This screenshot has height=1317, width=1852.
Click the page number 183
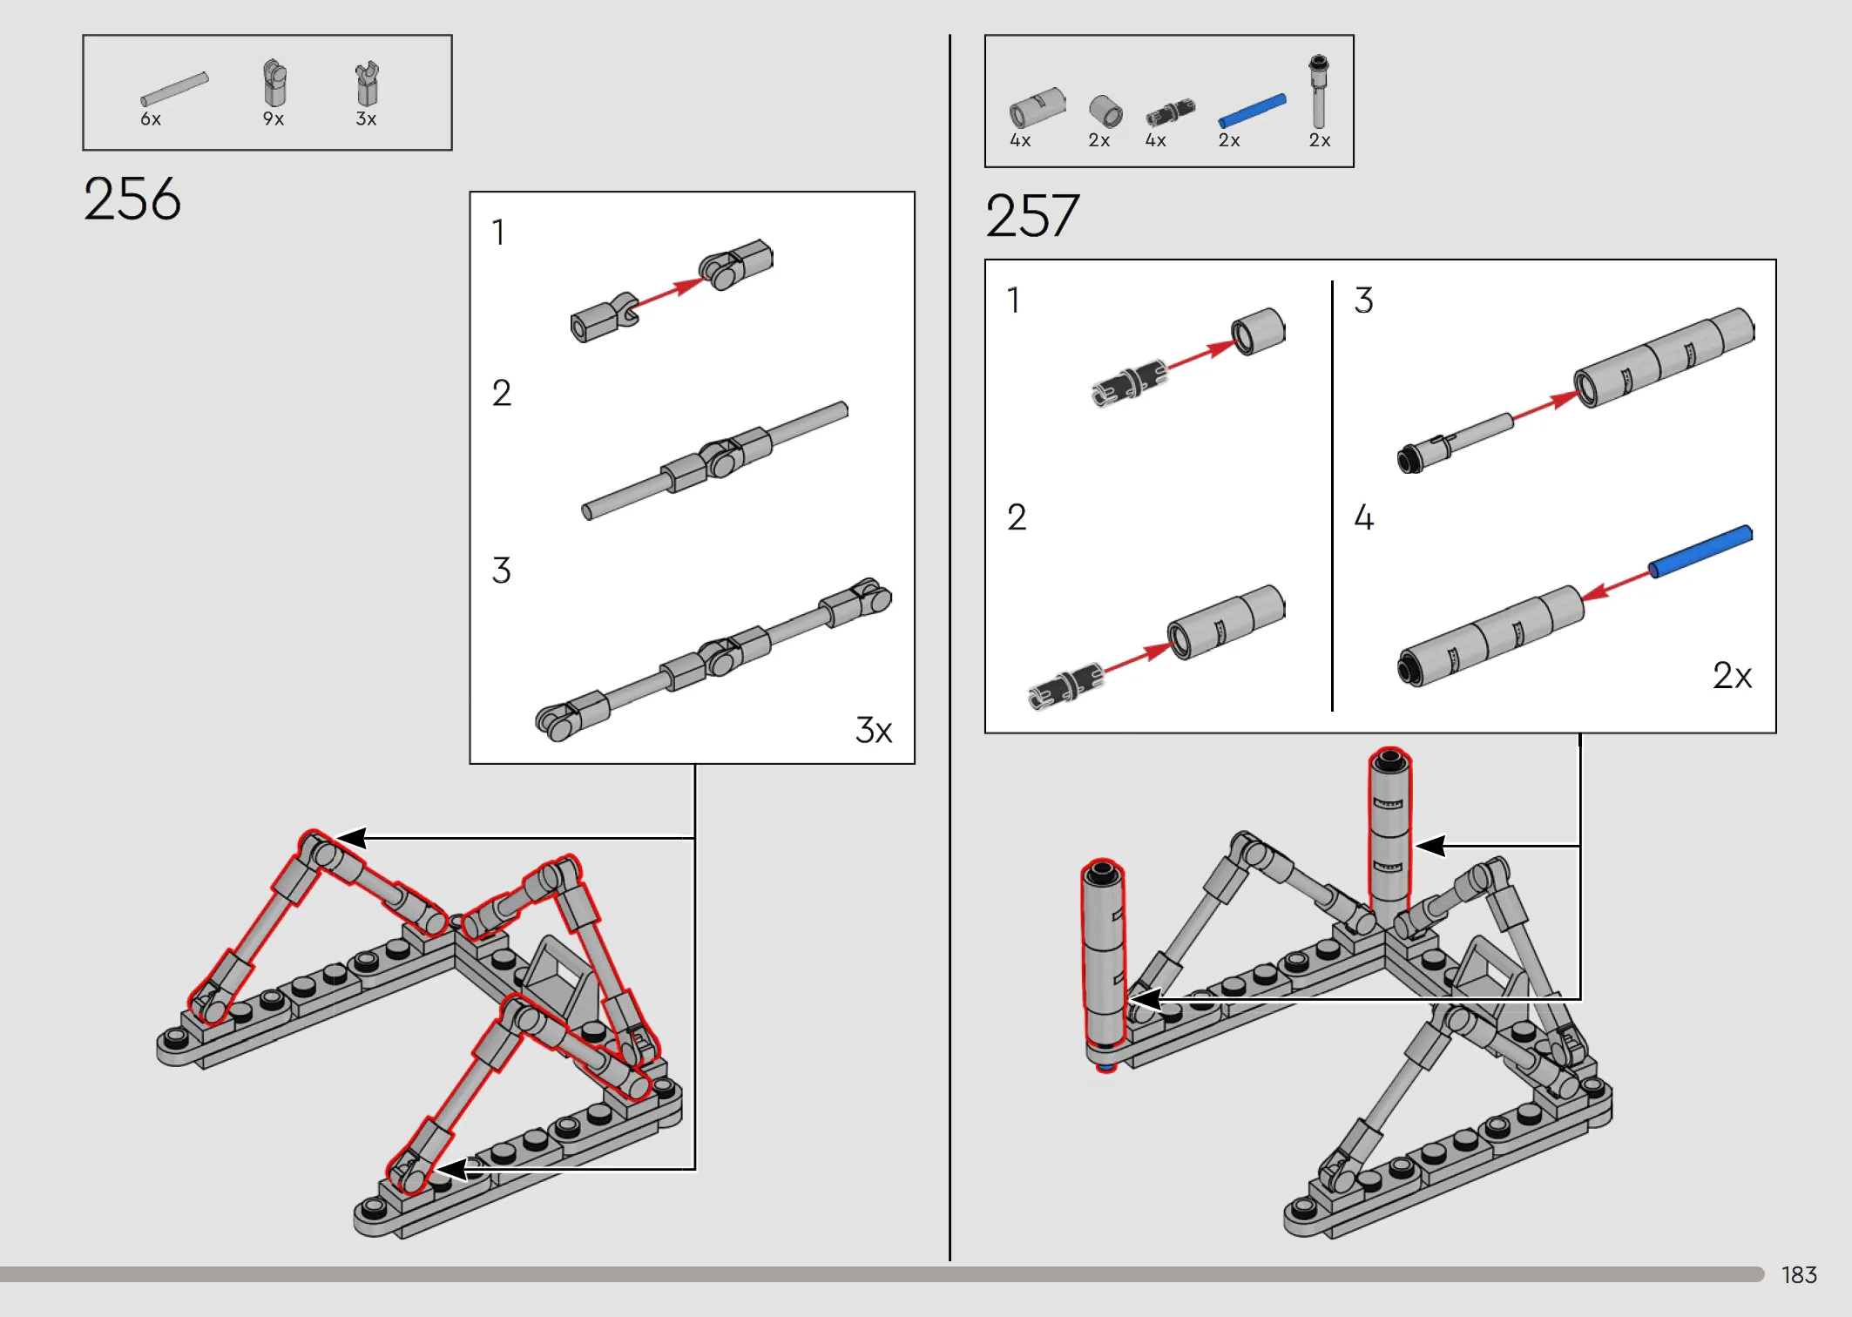pyautogui.click(x=1799, y=1275)
